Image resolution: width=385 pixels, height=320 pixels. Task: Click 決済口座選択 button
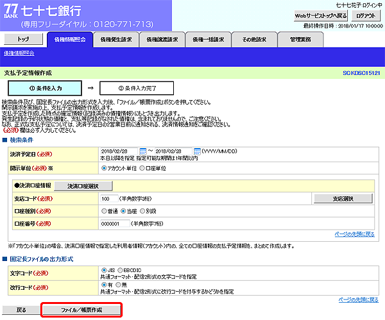(83, 186)
